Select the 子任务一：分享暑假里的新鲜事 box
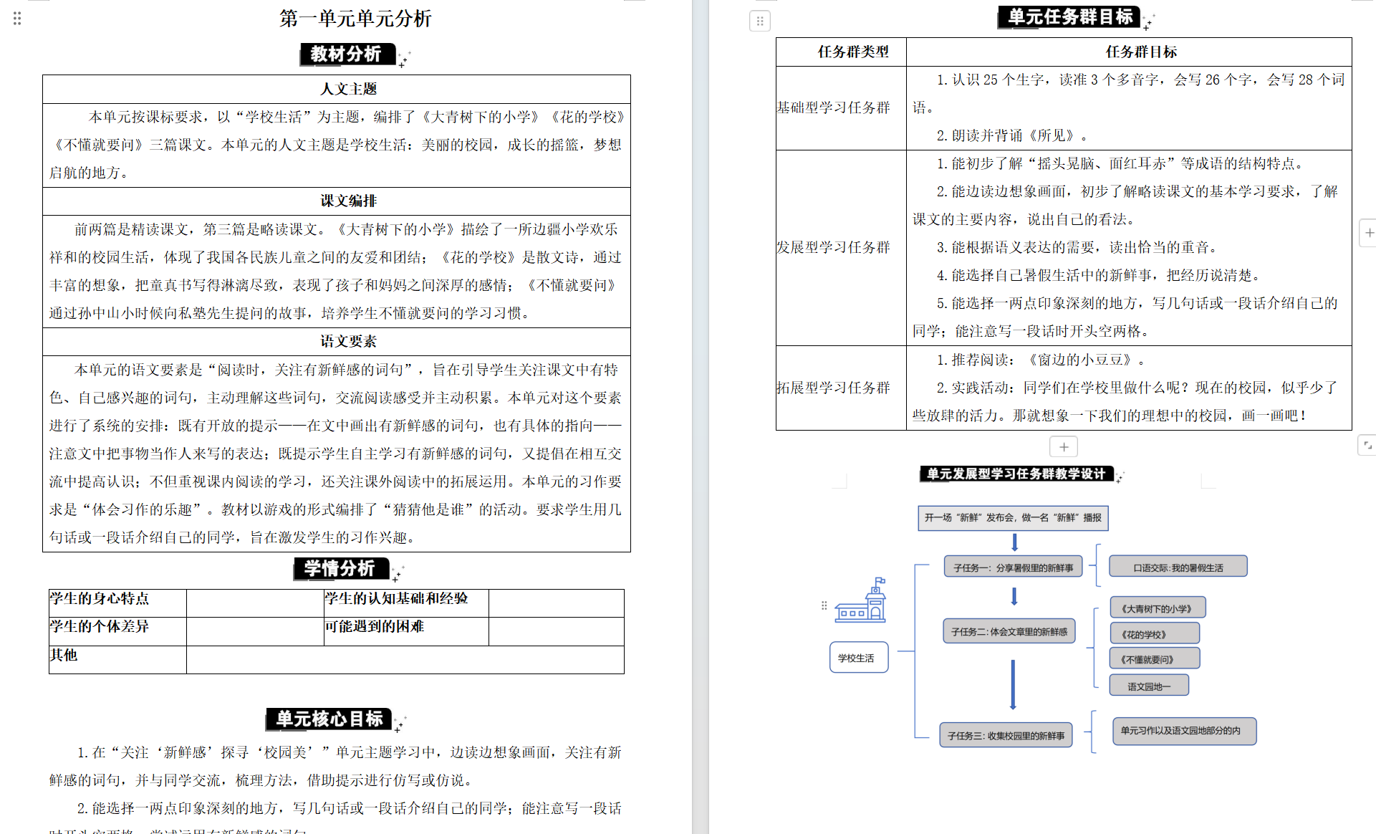 (1013, 567)
